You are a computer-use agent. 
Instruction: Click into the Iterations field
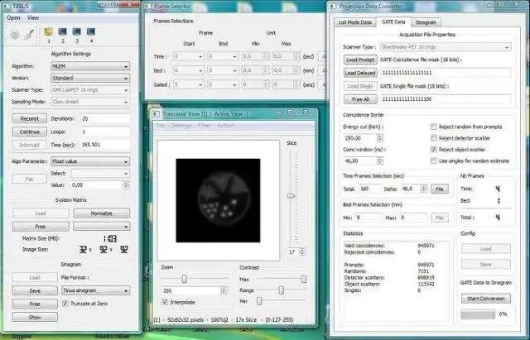[x=105, y=118]
